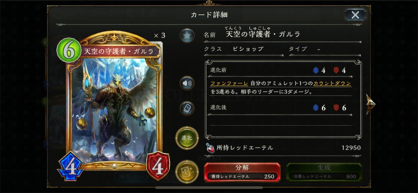Open the カウントダウン keyword link
Screen dimensions: 418x193
click(332, 83)
